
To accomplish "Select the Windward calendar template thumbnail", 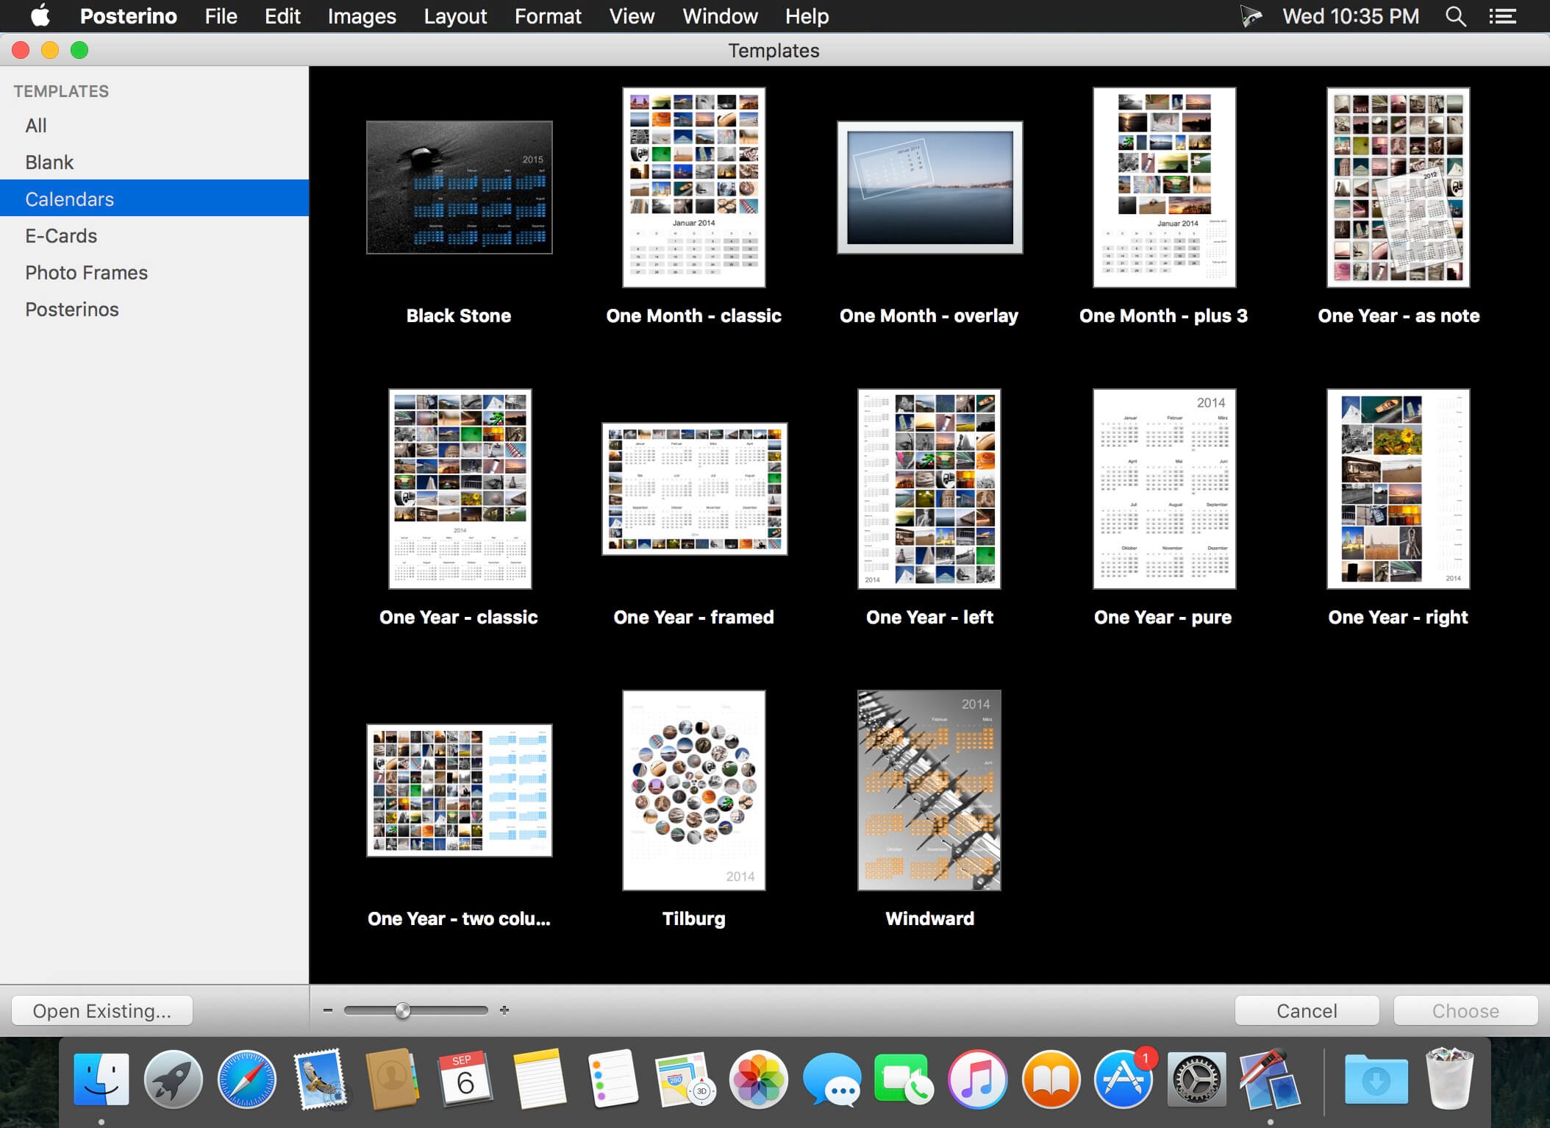I will point(929,790).
